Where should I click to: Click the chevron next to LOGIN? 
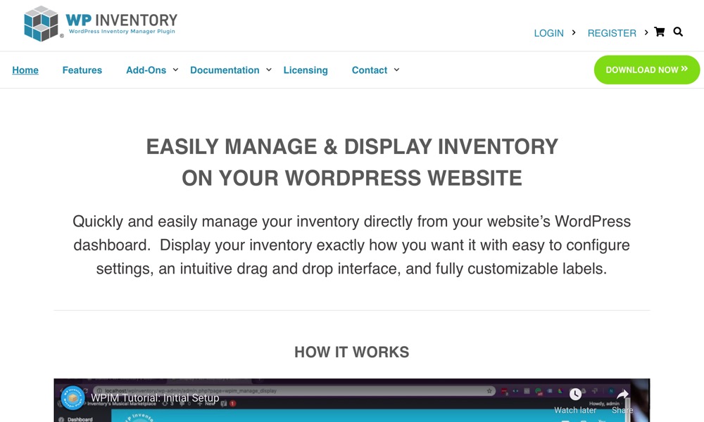point(573,32)
